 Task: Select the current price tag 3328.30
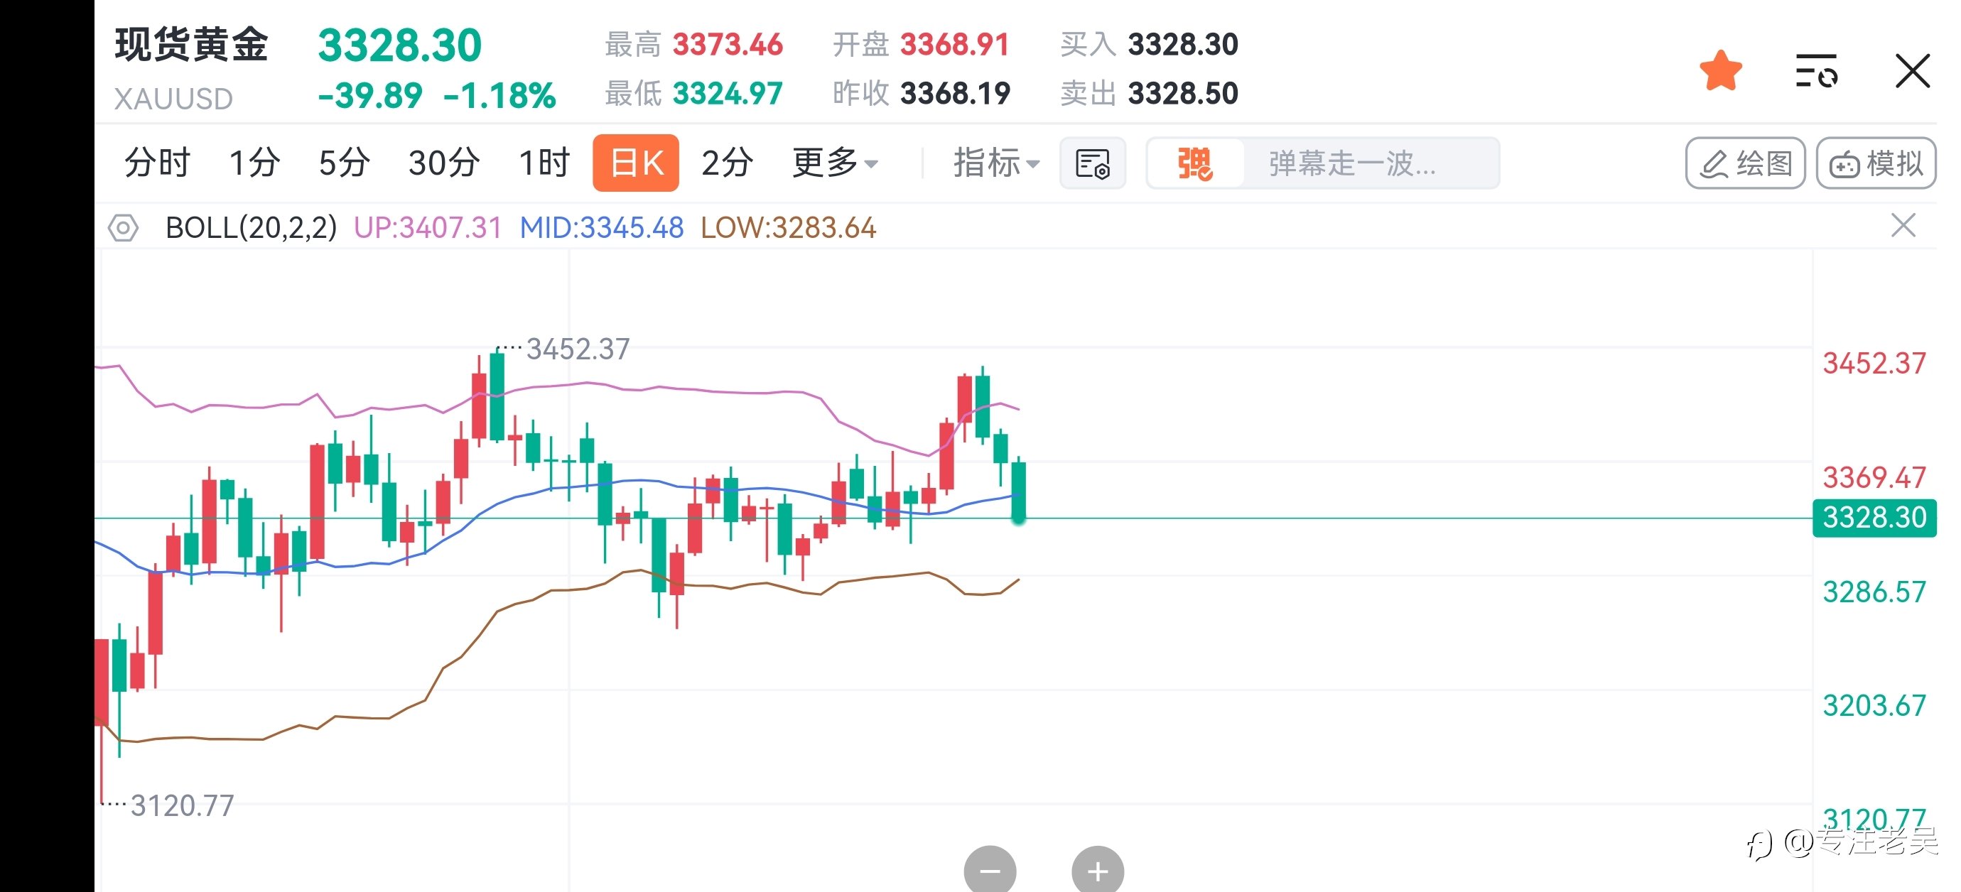tap(1874, 518)
